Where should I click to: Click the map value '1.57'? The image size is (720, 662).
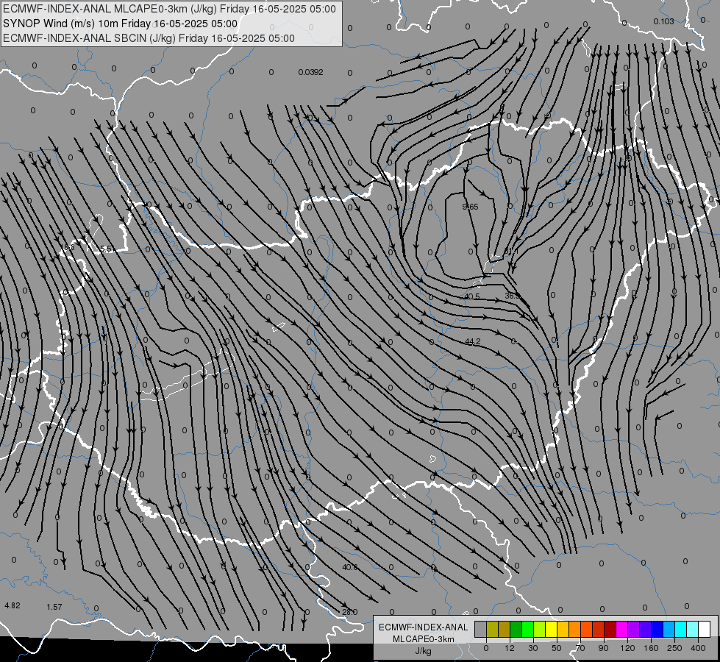point(54,607)
